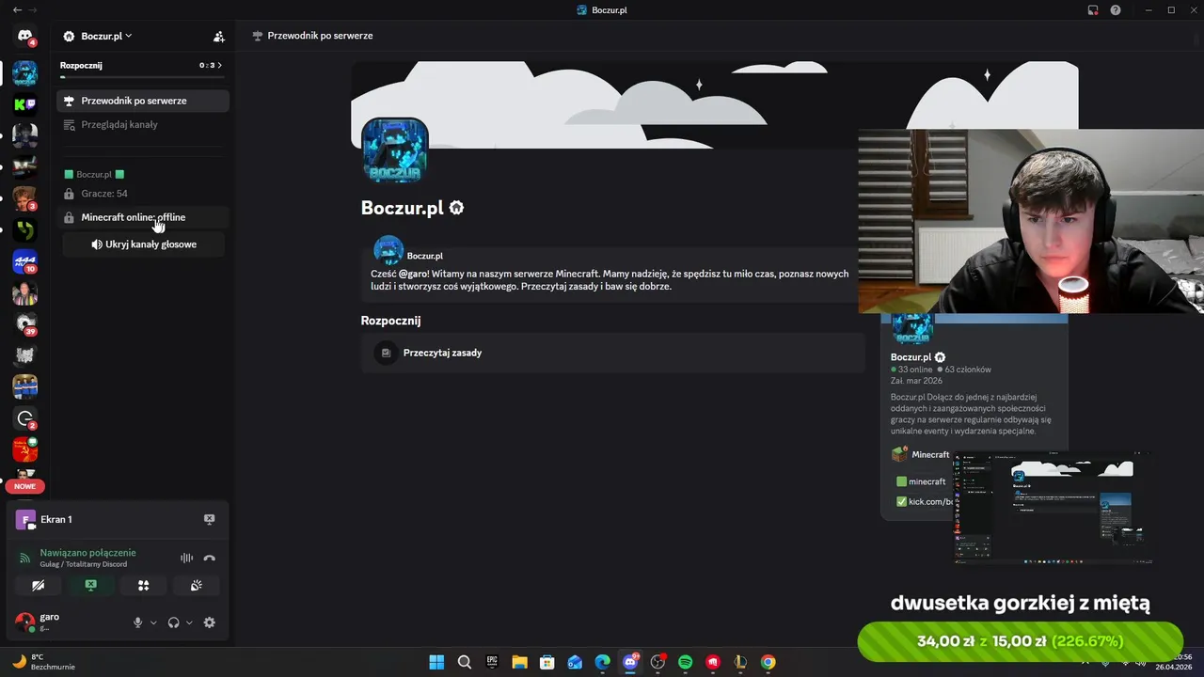Open the 444 server icon

point(24,261)
